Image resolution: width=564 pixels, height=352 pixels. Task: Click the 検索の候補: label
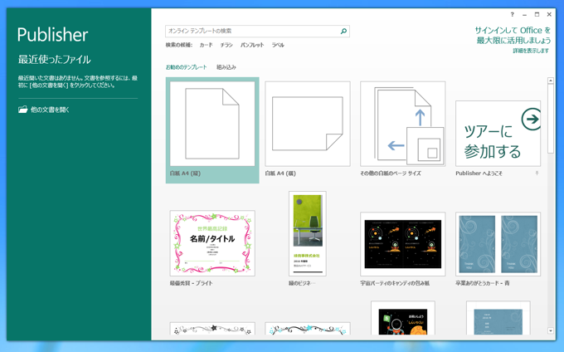click(x=179, y=45)
